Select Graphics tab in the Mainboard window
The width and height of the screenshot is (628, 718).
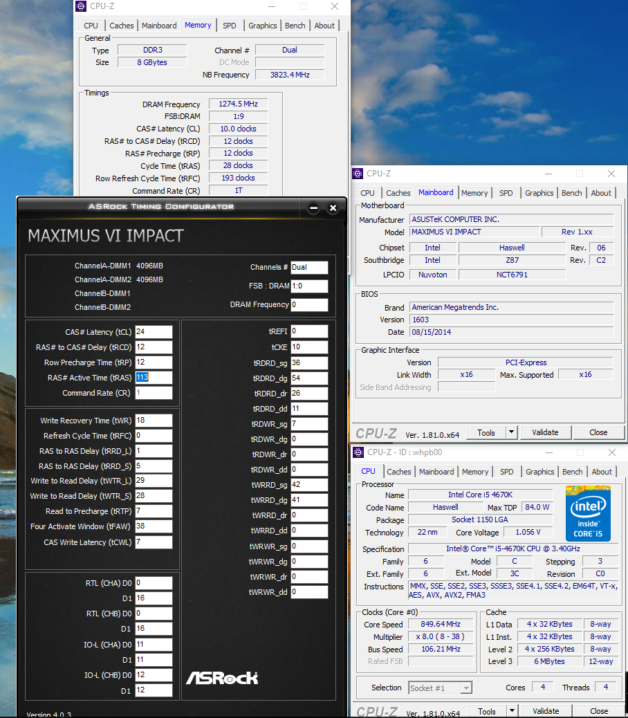pyautogui.click(x=539, y=193)
